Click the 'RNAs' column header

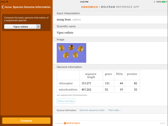pyautogui.click(x=119, y=74)
